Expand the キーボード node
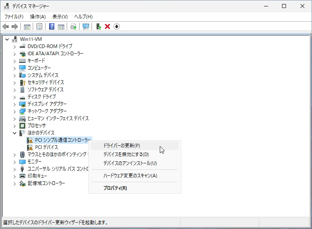The height and width of the screenshot is (229, 312). click(x=14, y=61)
